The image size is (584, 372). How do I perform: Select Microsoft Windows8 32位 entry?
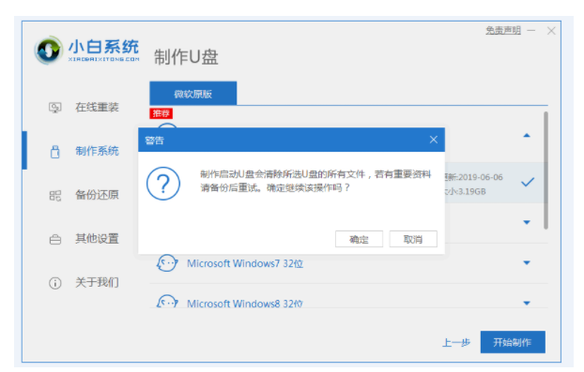click(x=245, y=304)
